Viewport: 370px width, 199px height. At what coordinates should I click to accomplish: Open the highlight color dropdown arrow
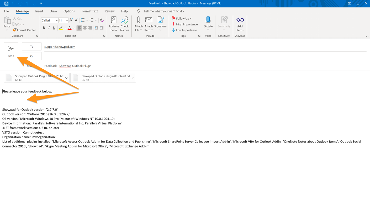tap(65, 28)
